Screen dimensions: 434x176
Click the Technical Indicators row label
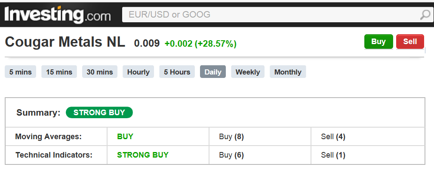coord(54,155)
